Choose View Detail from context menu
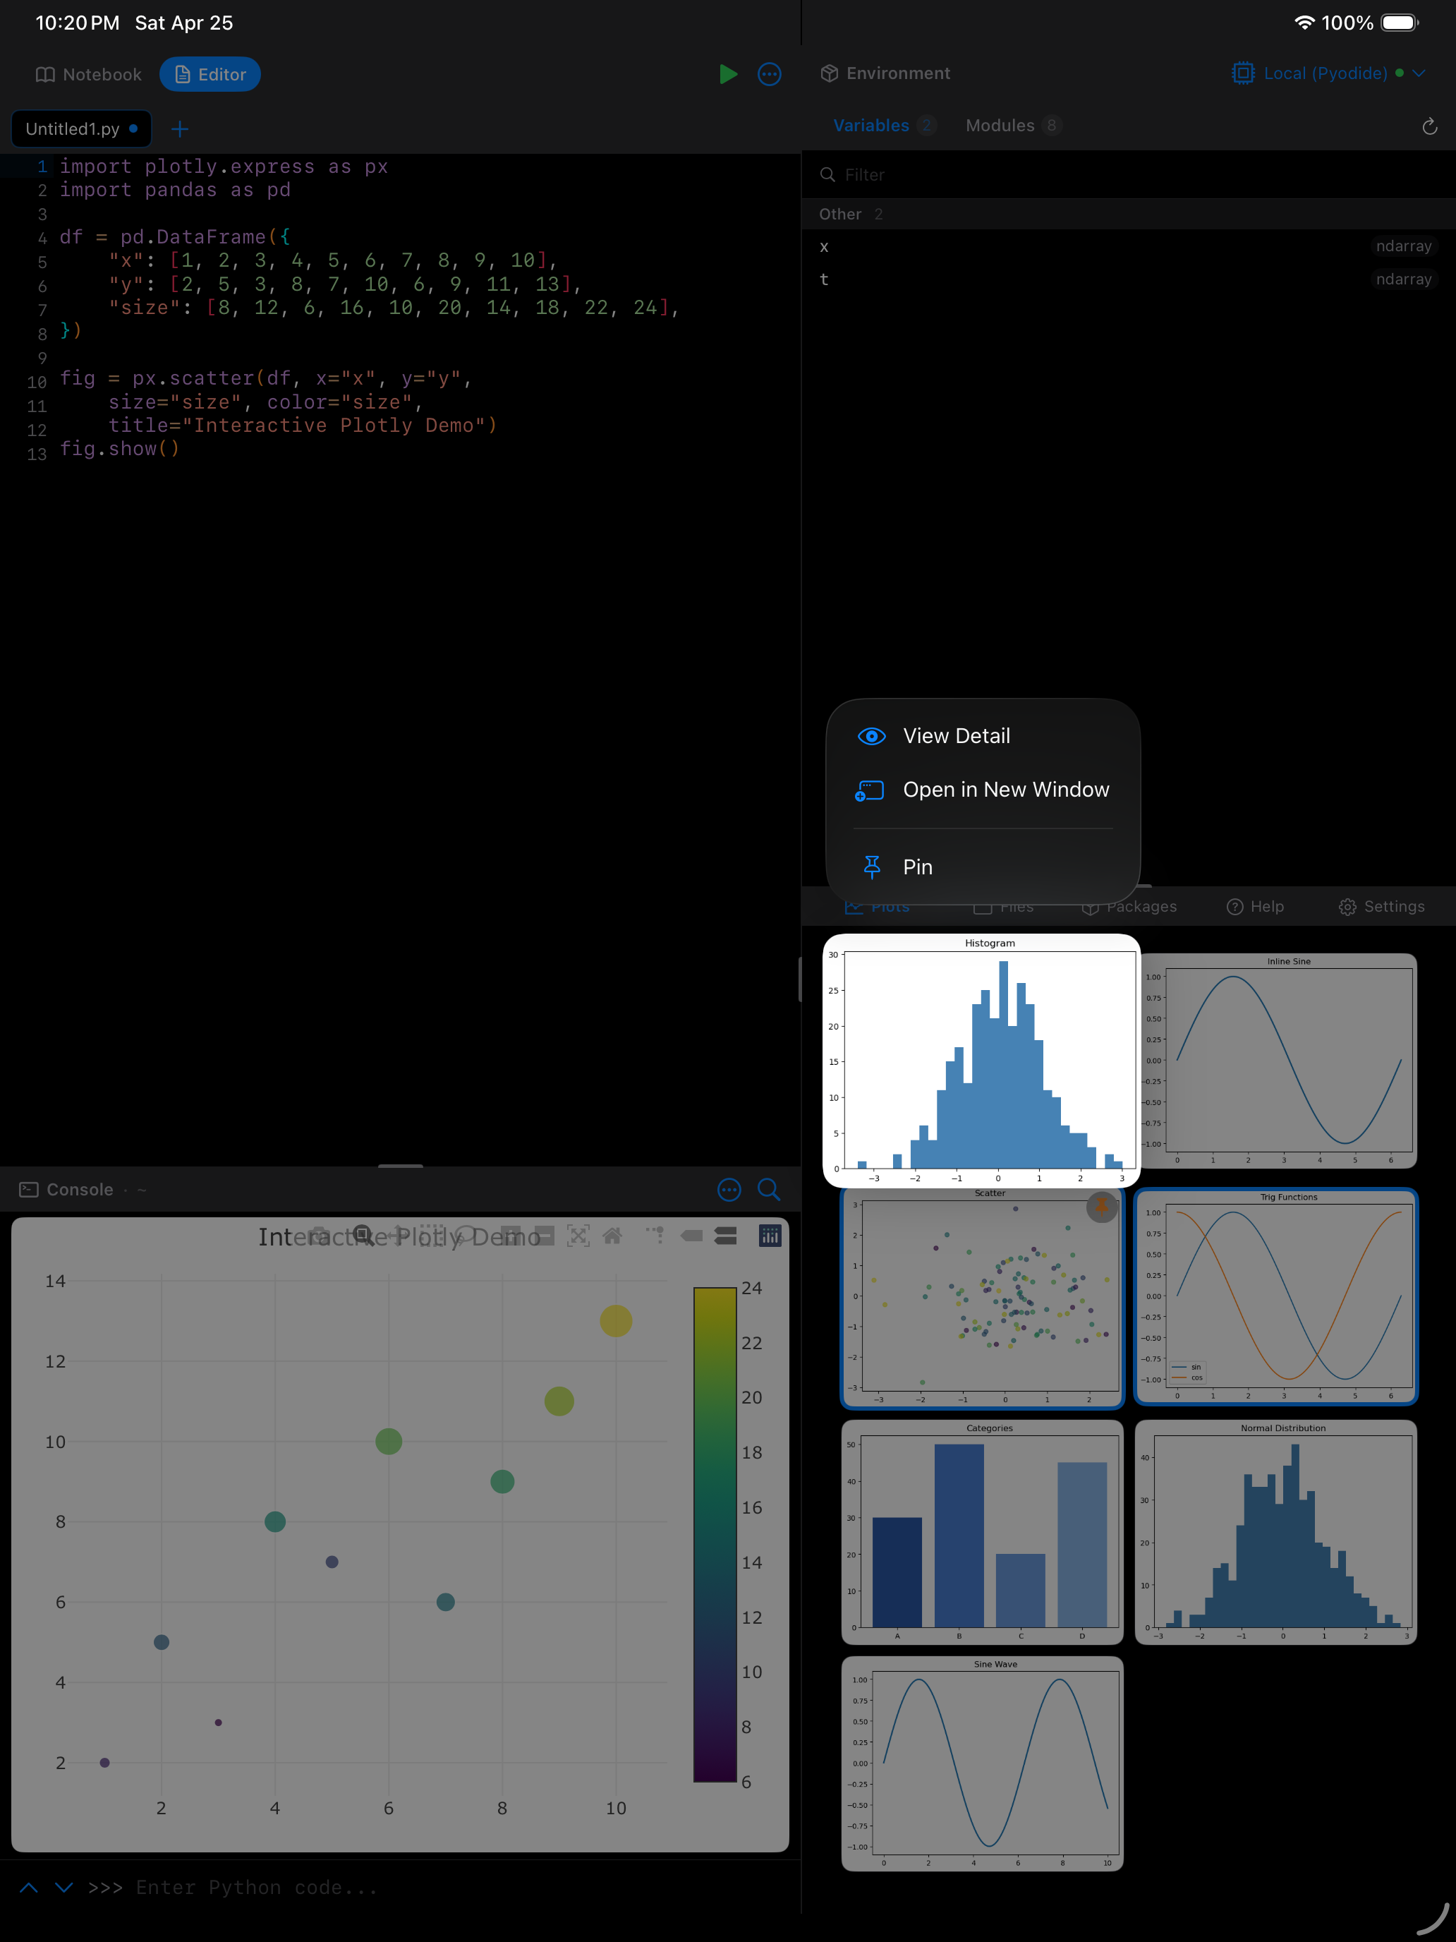This screenshot has width=1456, height=1942. pyautogui.click(x=983, y=736)
